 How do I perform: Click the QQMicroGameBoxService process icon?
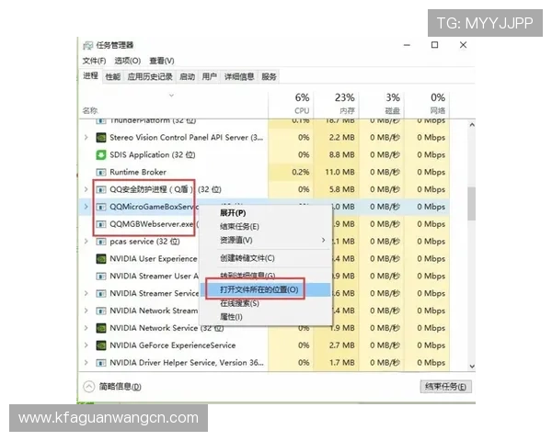(101, 207)
